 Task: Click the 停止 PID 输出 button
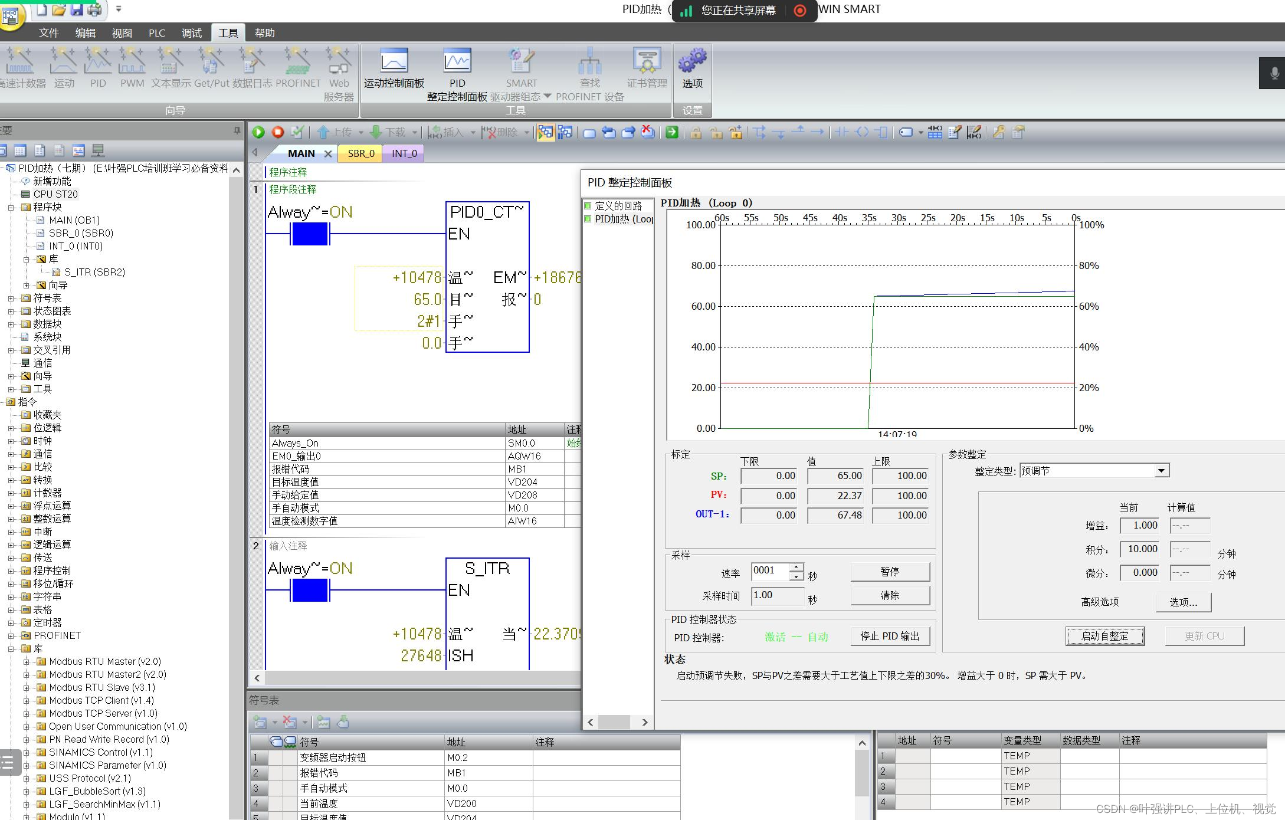[x=890, y=636]
